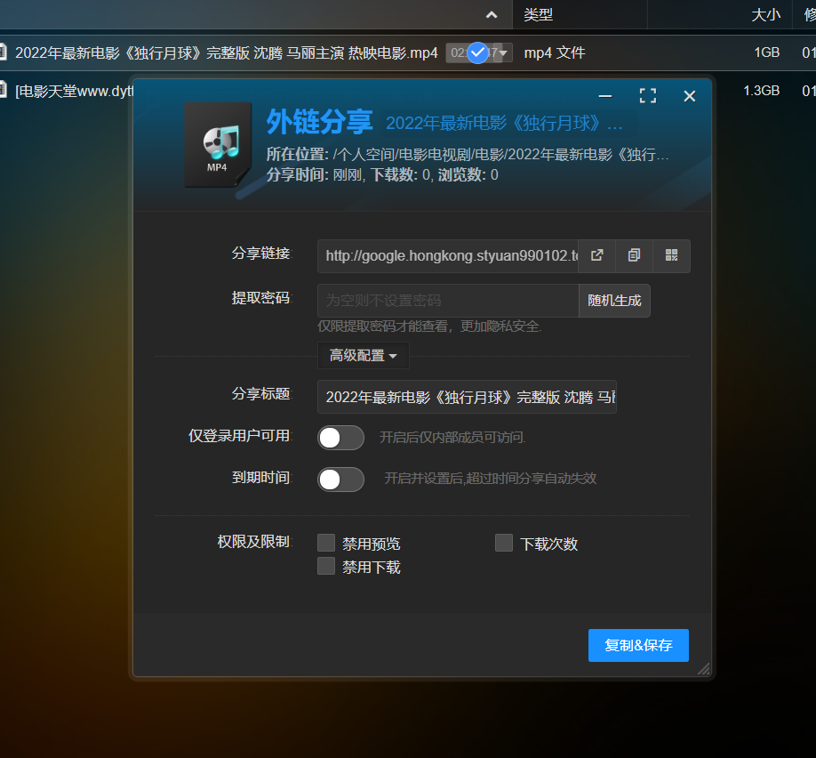Check the 禁用下载 checkbox
816x758 pixels.
[326, 567]
